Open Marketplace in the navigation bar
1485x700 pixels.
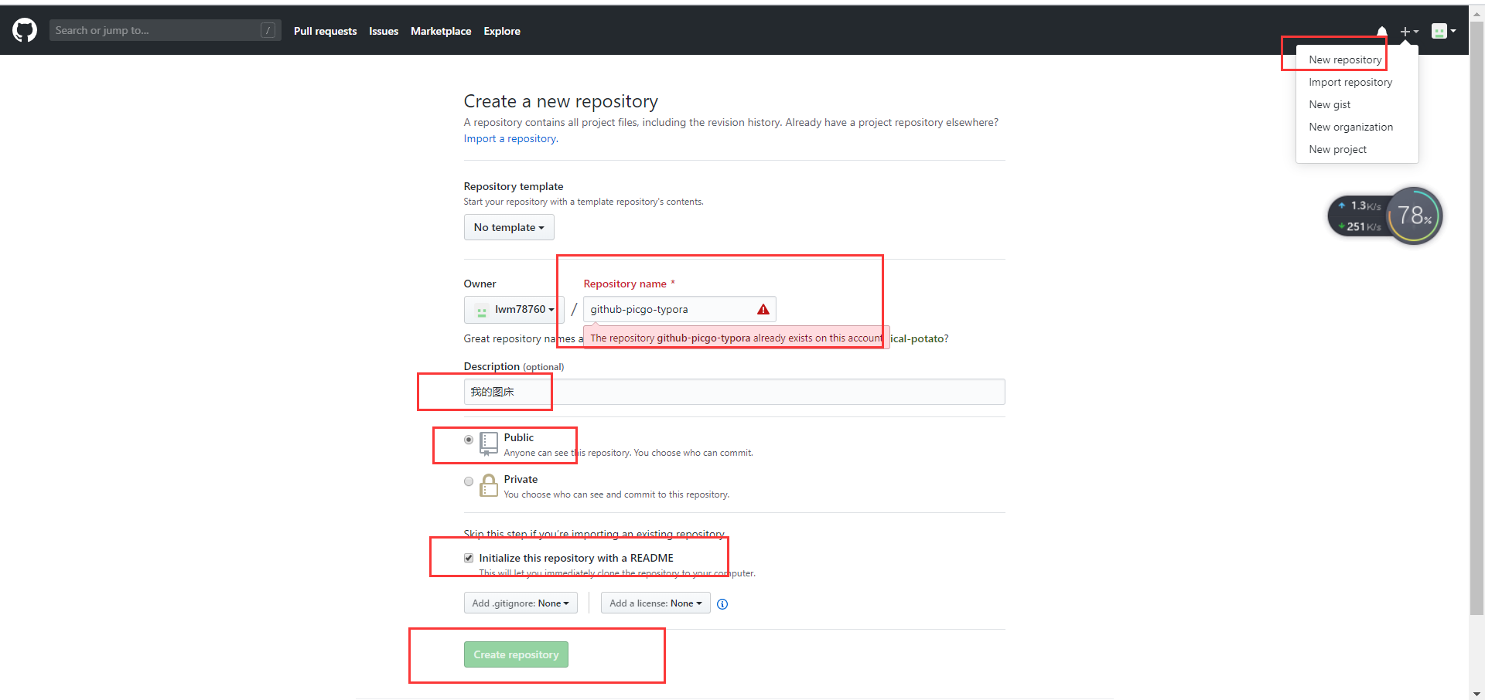[x=441, y=31]
